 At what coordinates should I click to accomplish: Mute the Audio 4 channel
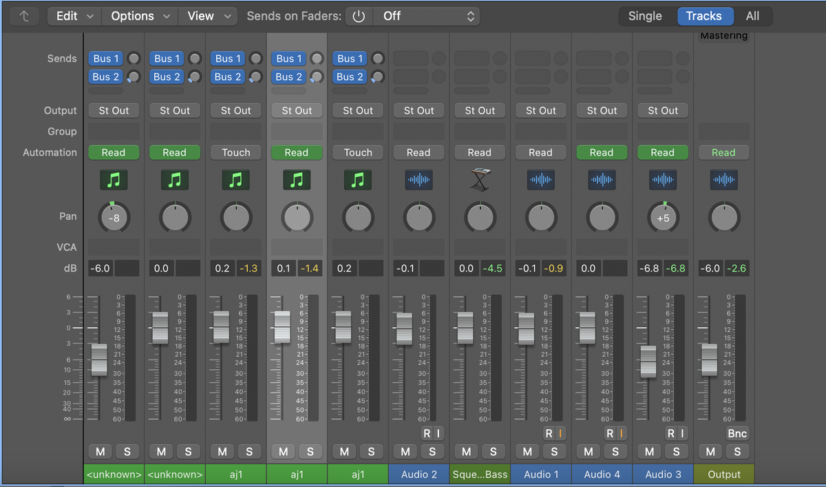[589, 452]
